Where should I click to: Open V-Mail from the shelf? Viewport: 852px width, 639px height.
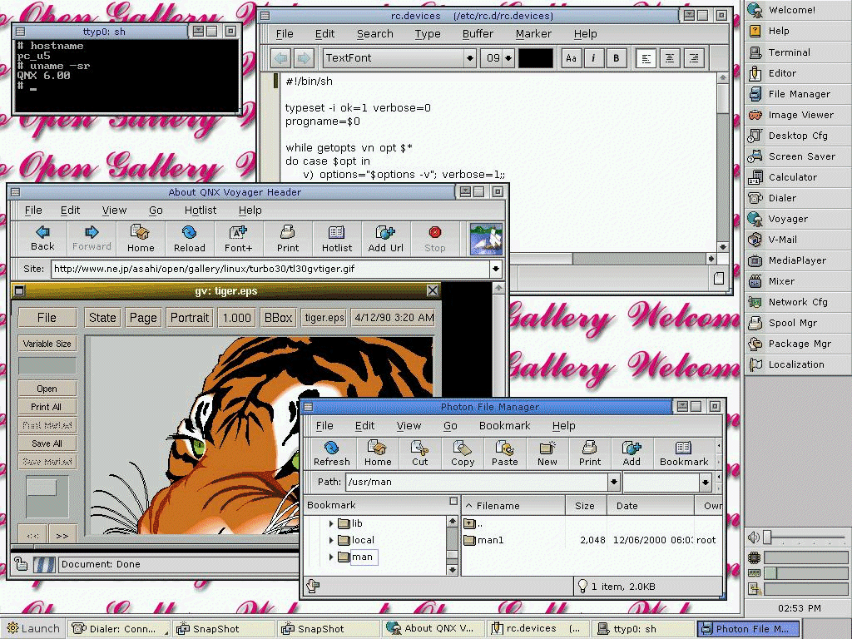click(798, 240)
